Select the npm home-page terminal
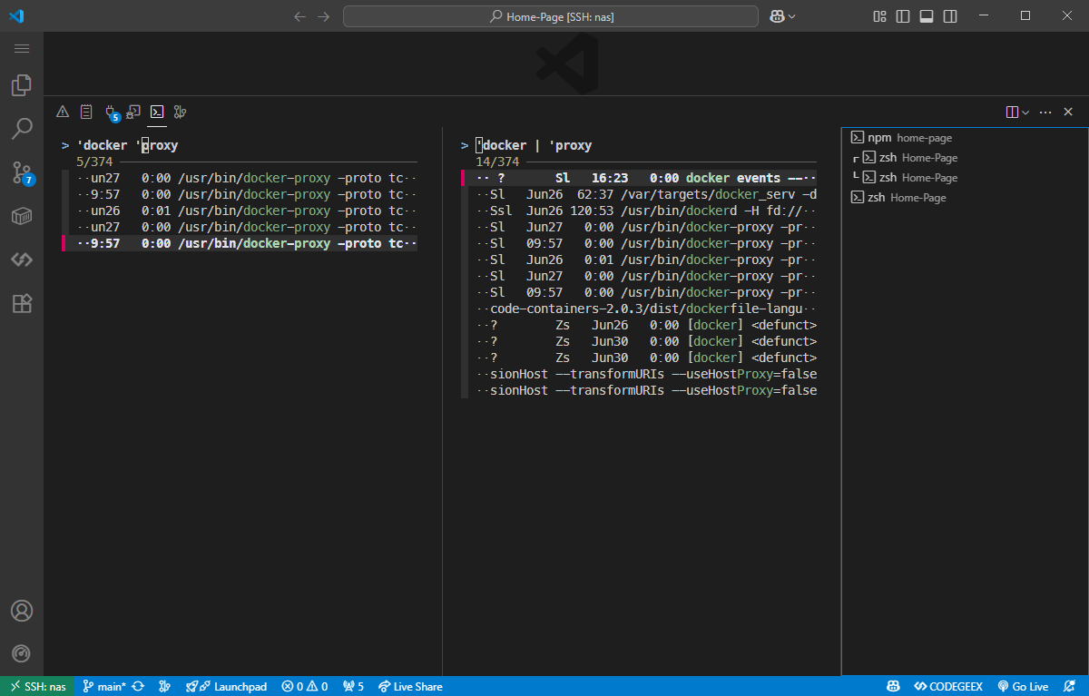This screenshot has width=1089, height=696. (965, 138)
